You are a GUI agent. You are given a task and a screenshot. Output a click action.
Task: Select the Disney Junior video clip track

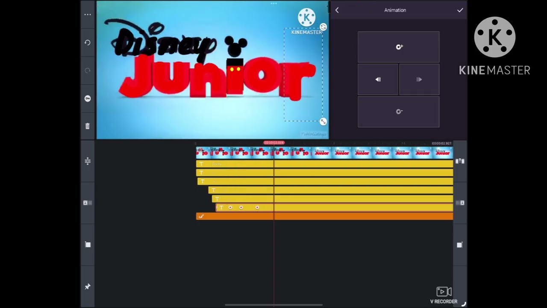(x=324, y=152)
